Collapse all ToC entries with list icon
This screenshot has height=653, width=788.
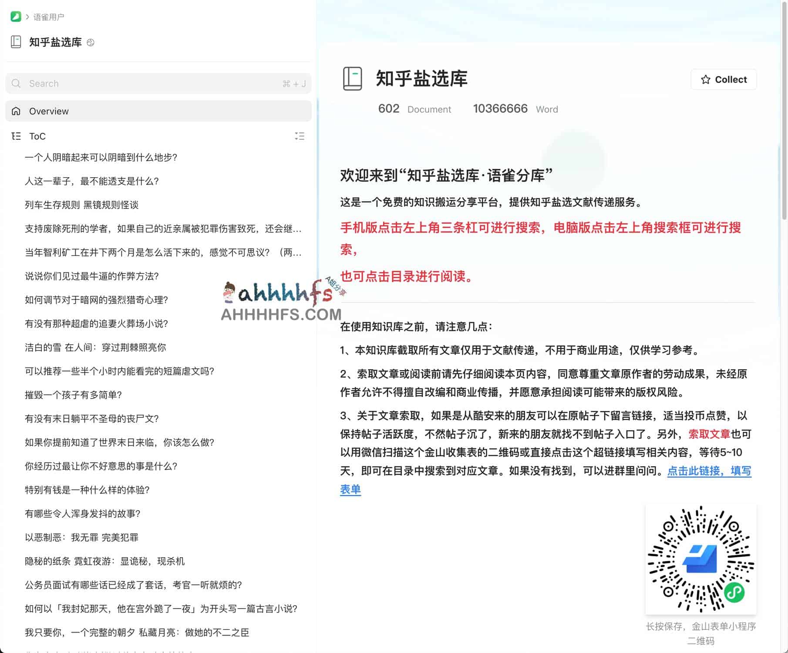tap(300, 136)
